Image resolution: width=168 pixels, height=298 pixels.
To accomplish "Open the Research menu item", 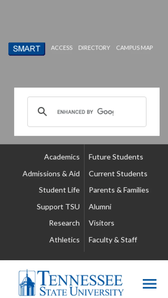I will click(x=64, y=223).
